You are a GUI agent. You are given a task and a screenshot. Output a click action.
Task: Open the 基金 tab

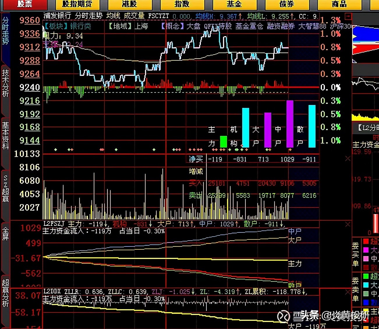[x=234, y=4]
